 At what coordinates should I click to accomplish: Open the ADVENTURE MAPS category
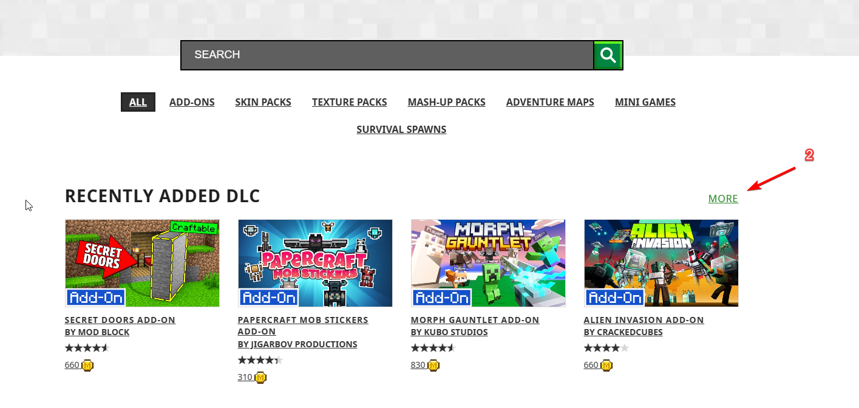point(550,102)
